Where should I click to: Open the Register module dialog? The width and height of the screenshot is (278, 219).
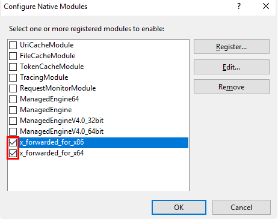(232, 47)
